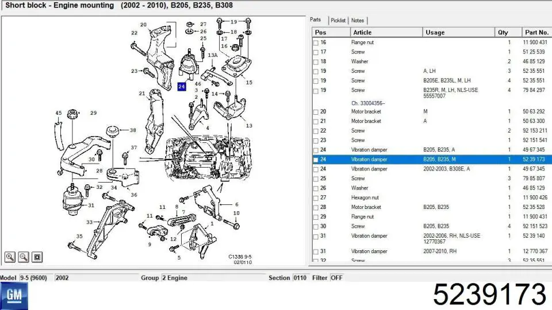Screen dimensions: 552x310
Task: Select callout 38 in the diagram
Action: tap(133, 130)
